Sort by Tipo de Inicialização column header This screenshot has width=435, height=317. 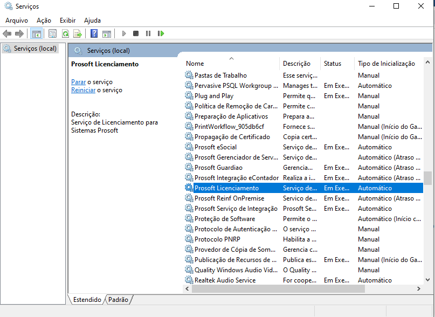(389, 63)
